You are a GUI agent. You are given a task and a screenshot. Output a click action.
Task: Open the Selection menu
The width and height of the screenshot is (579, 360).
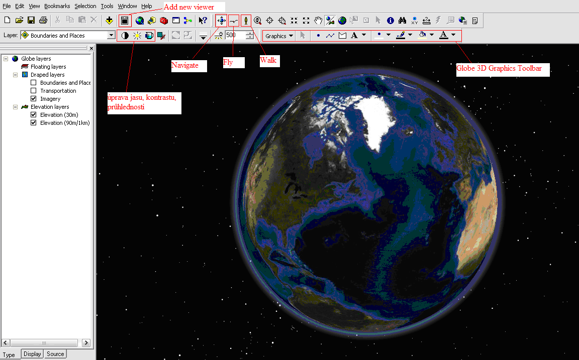(85, 6)
